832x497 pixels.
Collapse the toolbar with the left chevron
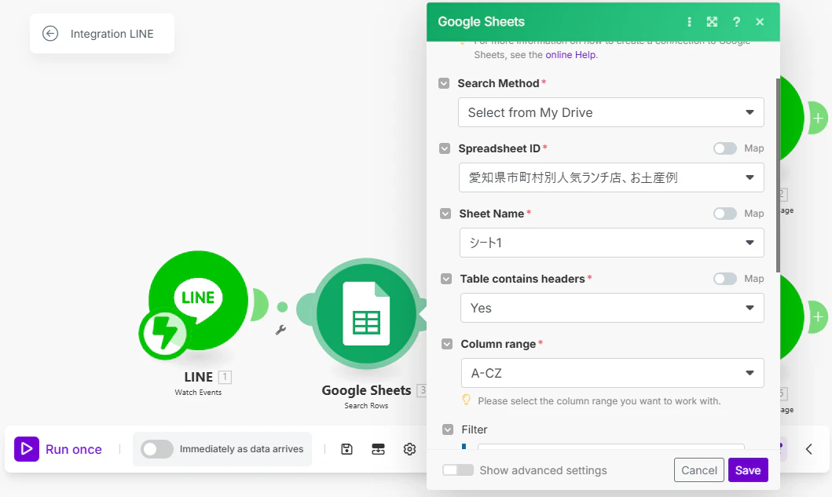(x=808, y=449)
